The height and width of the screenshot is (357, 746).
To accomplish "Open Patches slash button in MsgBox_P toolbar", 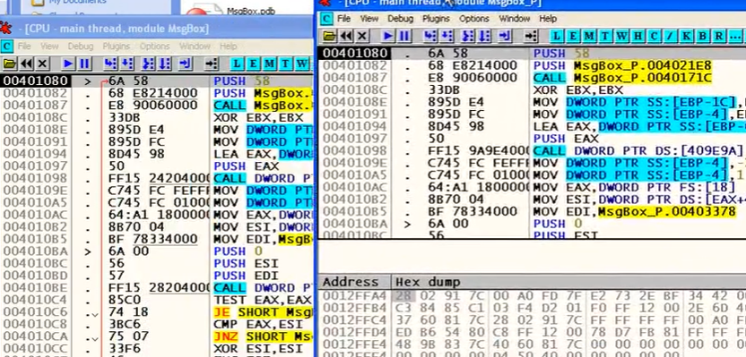I will click(x=671, y=36).
